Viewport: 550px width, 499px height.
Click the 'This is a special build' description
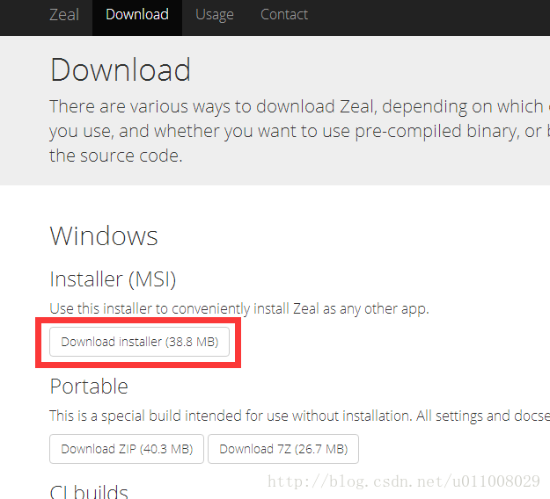click(299, 416)
